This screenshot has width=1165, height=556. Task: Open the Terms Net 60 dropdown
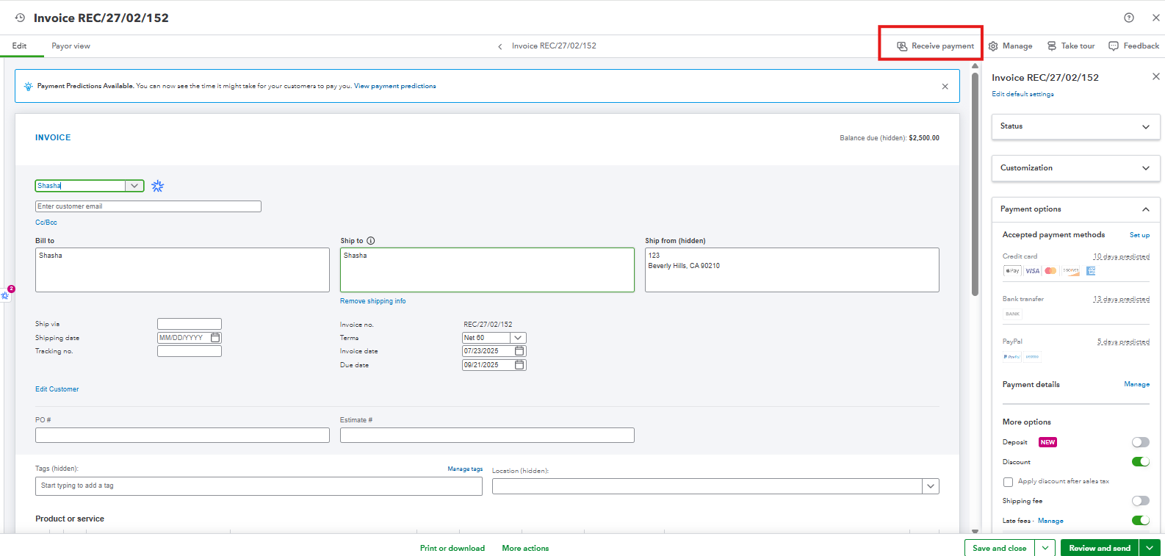[x=518, y=338]
